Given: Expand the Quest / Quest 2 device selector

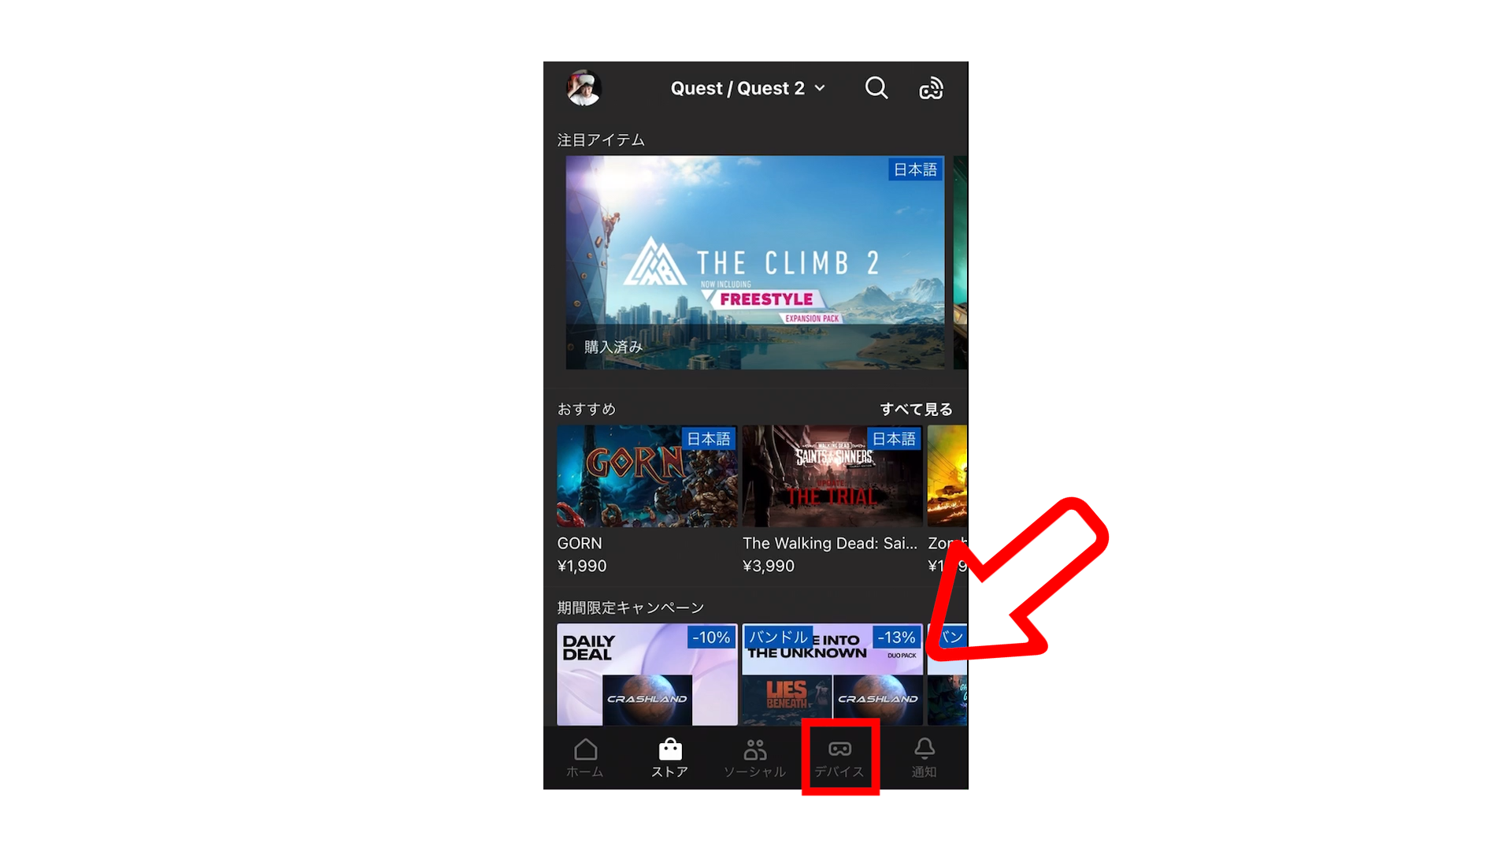Looking at the screenshot, I should (x=747, y=88).
